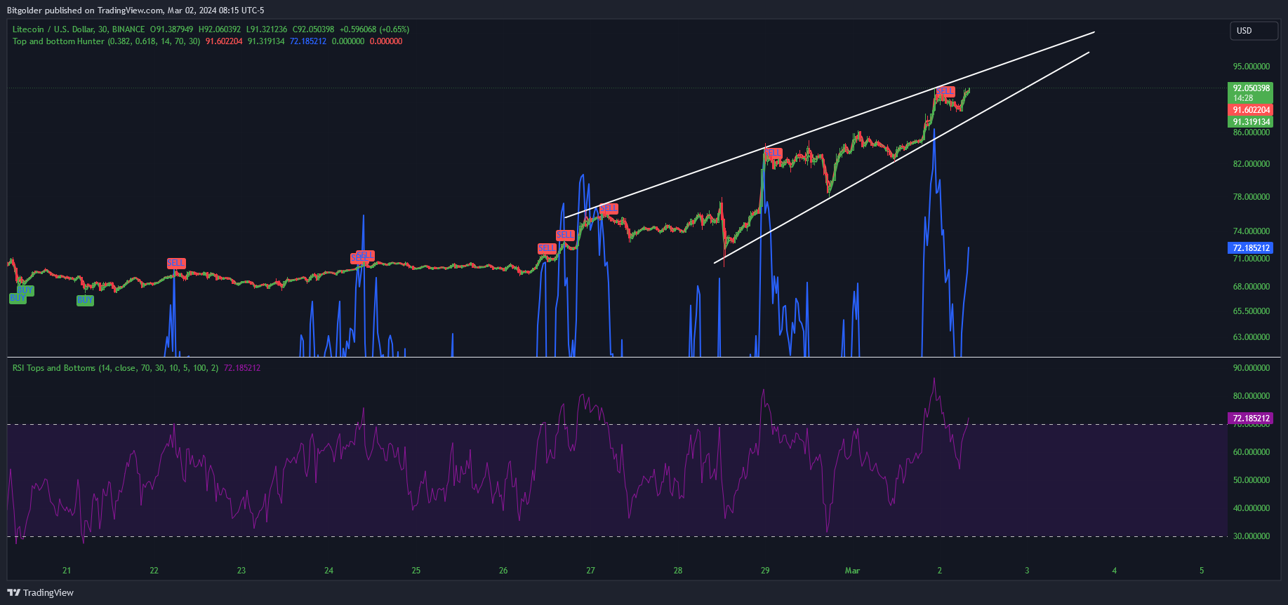Click the 82.000000 price scale level

(1252, 164)
